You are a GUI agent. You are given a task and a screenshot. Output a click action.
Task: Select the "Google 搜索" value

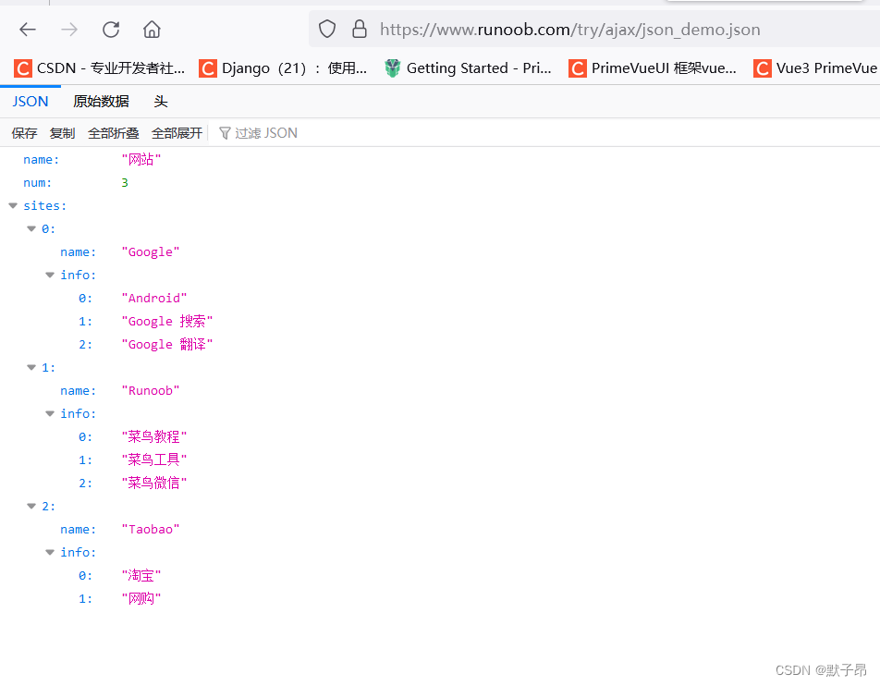click(x=167, y=321)
